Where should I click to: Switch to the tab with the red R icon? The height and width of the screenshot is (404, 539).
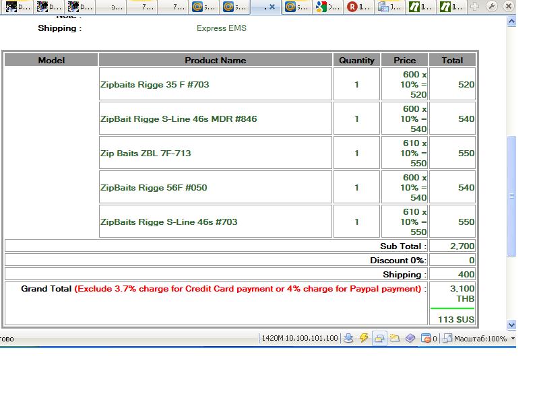click(358, 7)
